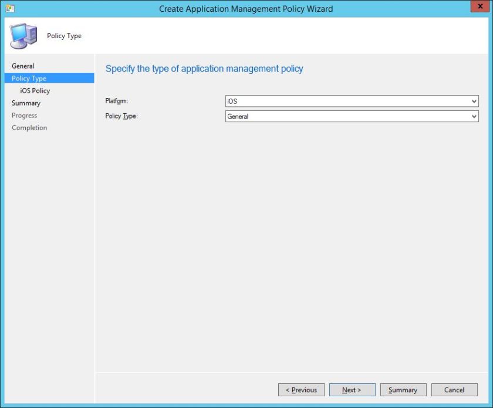Click the Platform field label

click(x=117, y=101)
